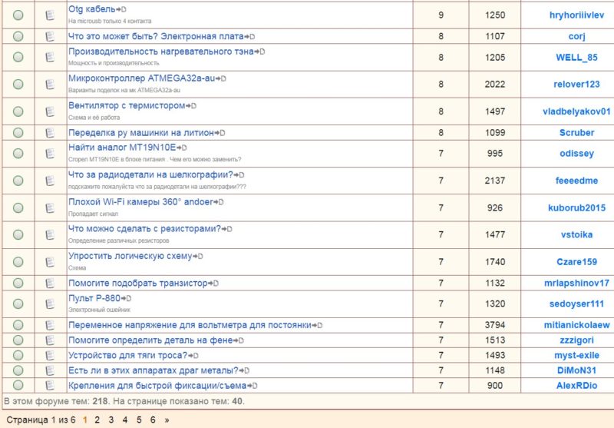The image size is (614, 428).
Task: Click the last-post arrow icon after Помогите подобрать транзистор
Action: (x=213, y=283)
